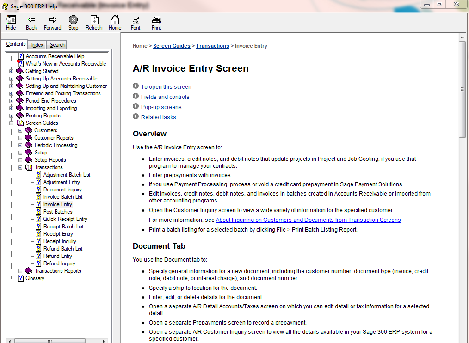
Task: Expand the Getting Started node
Action: point(11,71)
